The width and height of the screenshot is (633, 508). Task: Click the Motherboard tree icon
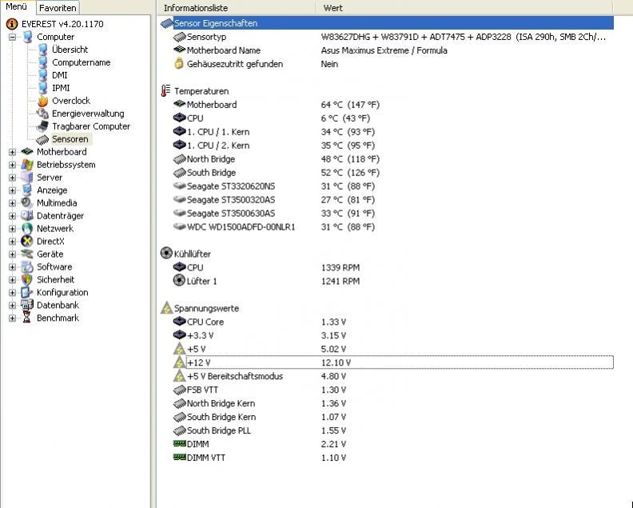(27, 151)
